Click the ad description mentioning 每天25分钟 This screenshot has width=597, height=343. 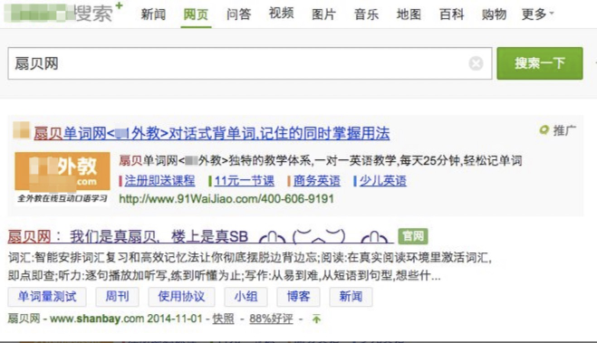320,161
